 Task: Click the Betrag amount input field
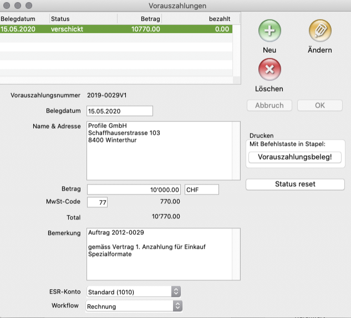tap(134, 189)
